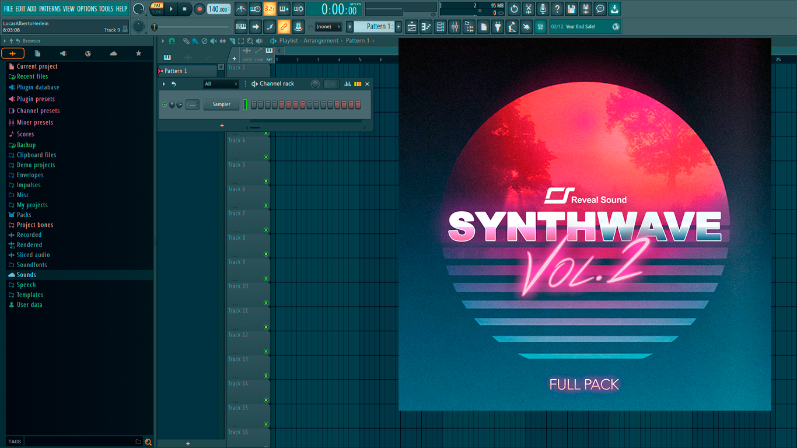Open the piano roll view
Screen dimensions: 797x448
[x=426, y=26]
